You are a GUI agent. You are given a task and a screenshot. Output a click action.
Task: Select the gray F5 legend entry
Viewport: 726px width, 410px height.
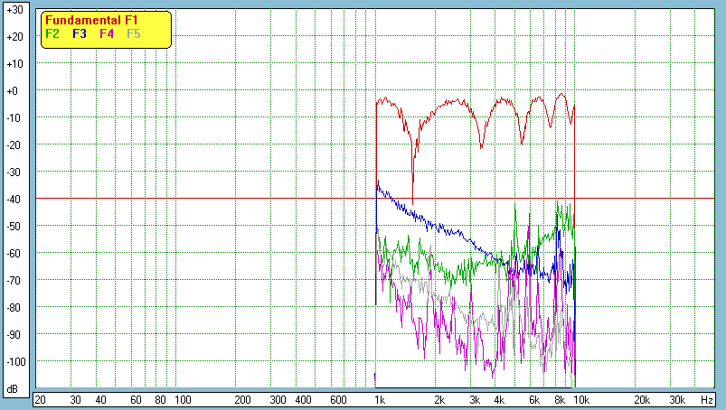(x=134, y=33)
